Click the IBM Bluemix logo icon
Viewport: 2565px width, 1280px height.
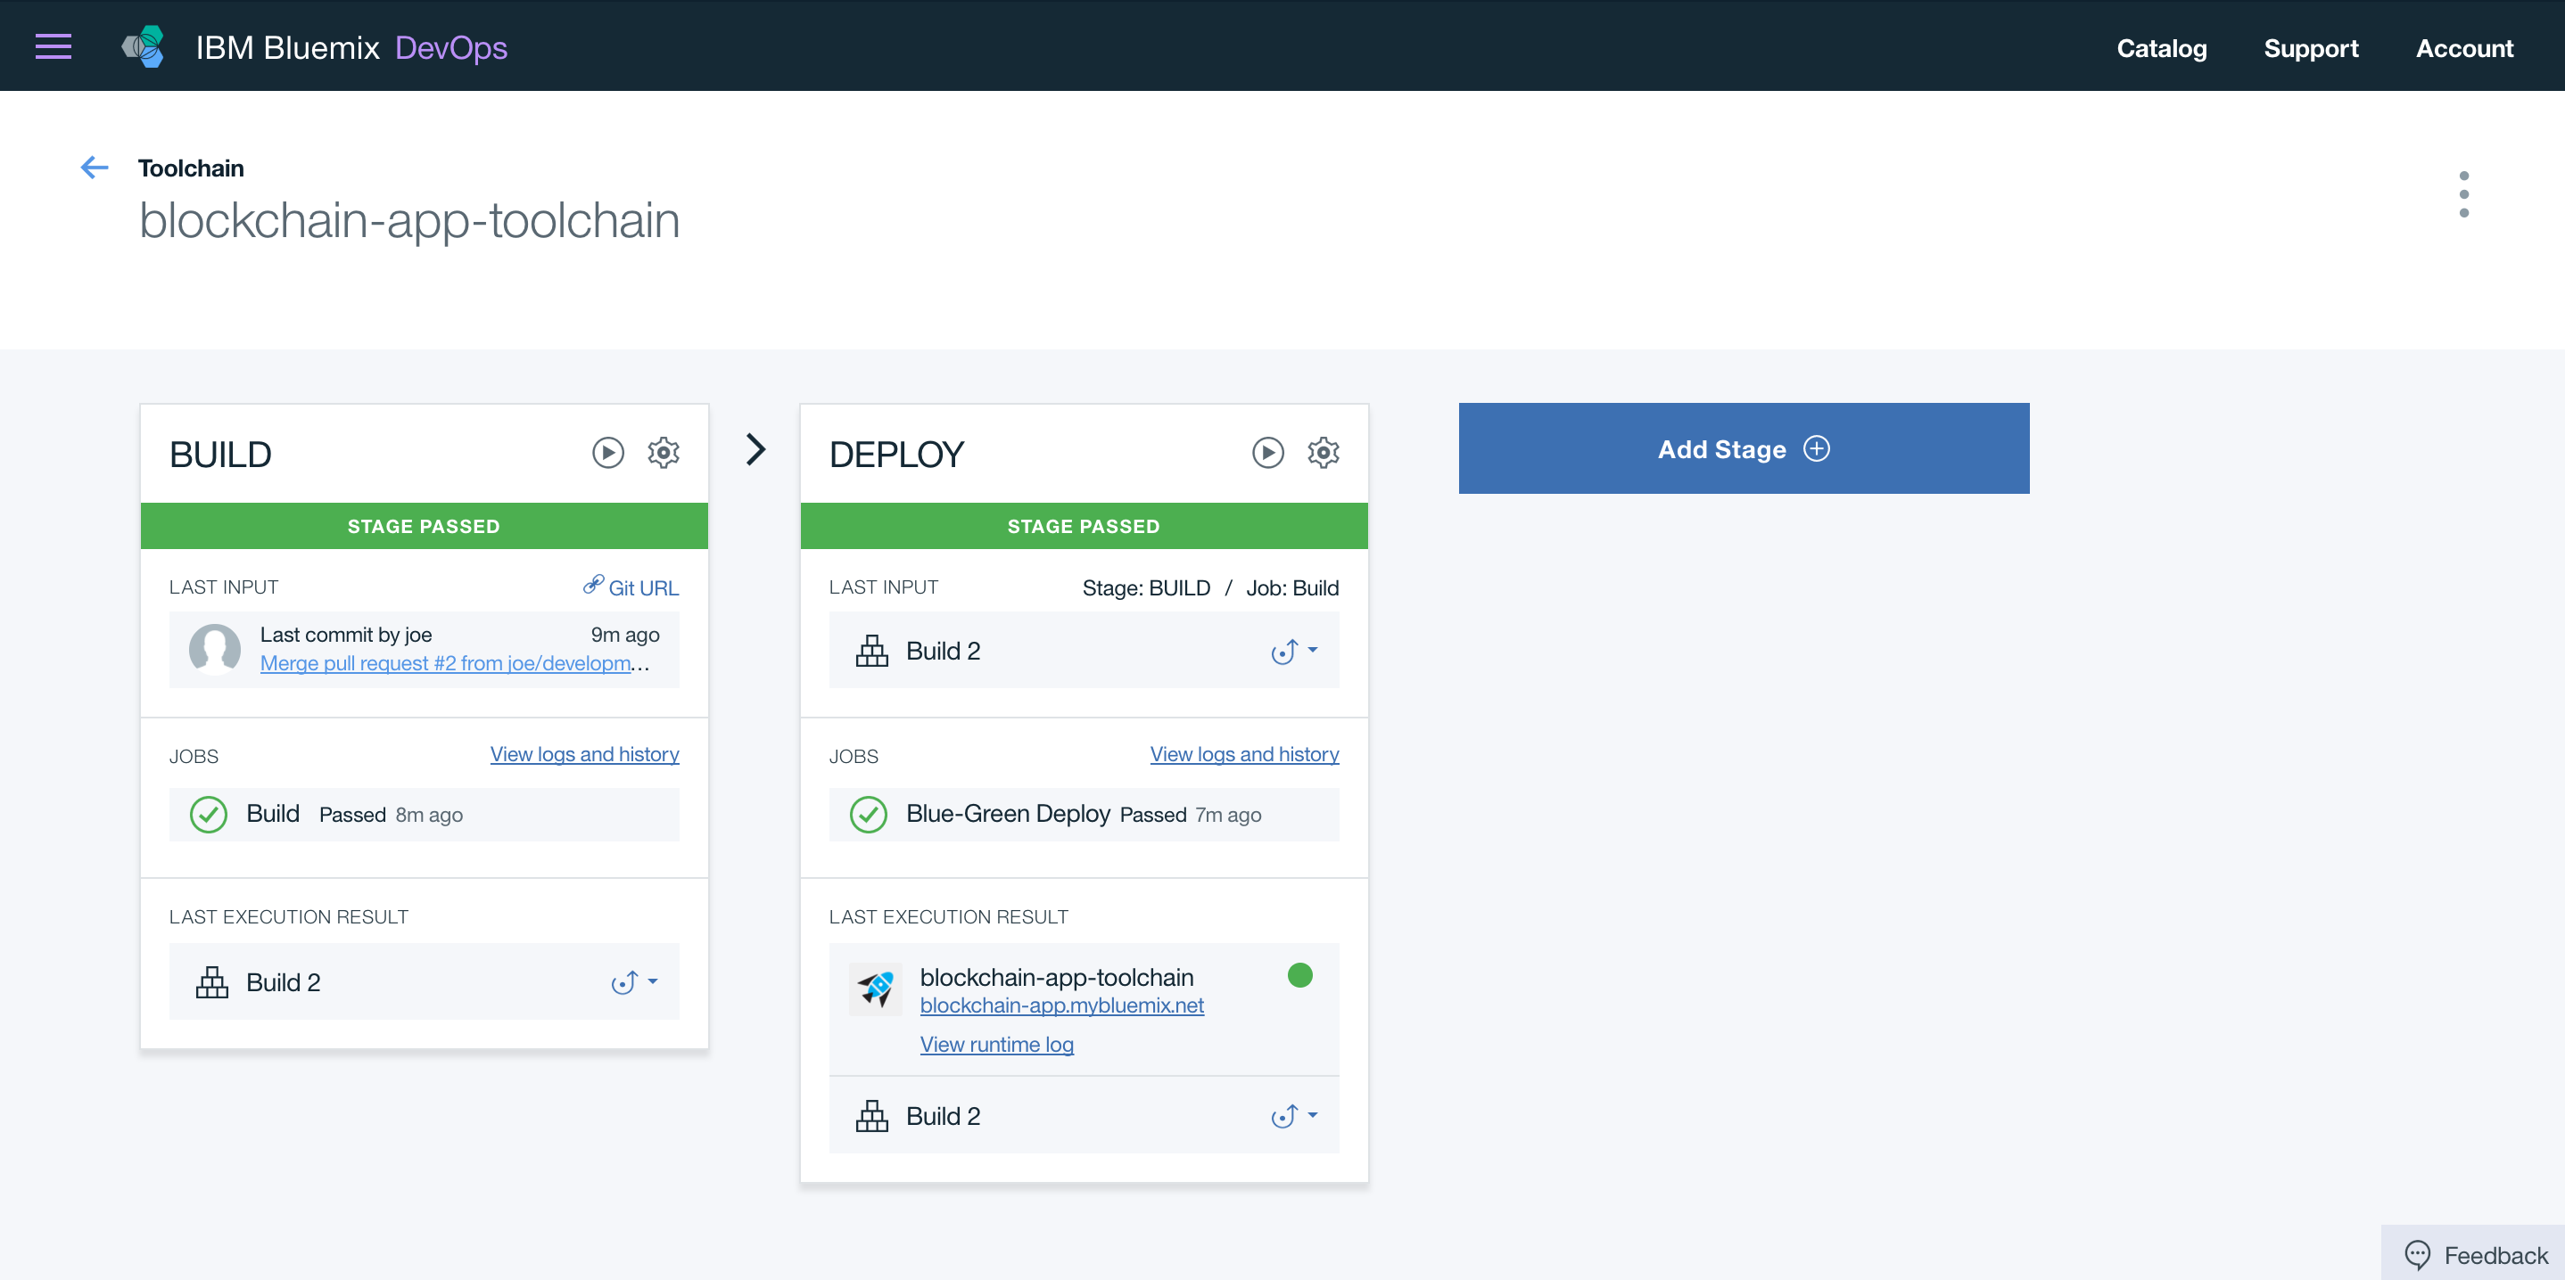coord(144,46)
